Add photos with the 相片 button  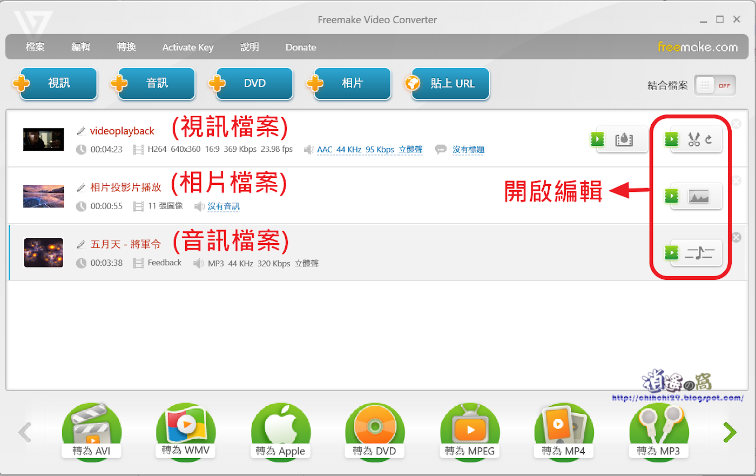[352, 83]
